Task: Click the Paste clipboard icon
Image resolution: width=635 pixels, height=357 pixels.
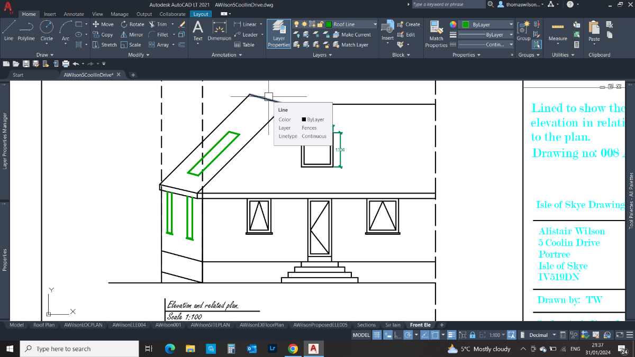Action: 594,31
